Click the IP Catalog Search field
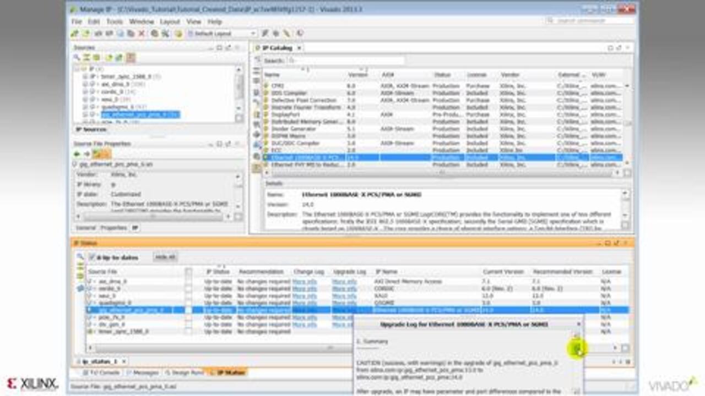This screenshot has height=396, width=705. click(346, 61)
